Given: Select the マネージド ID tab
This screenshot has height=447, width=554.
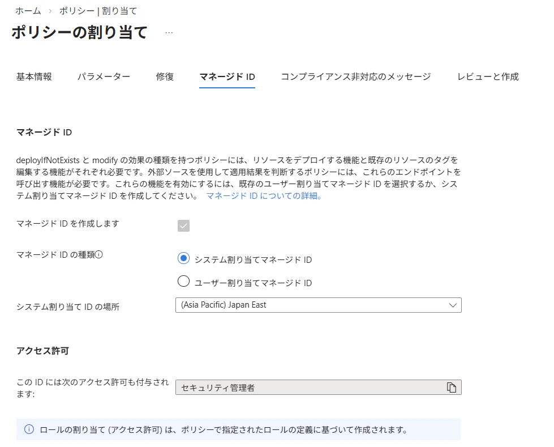Looking at the screenshot, I should coord(227,76).
